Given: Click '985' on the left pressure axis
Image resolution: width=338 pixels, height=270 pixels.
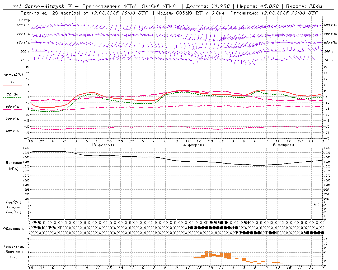Looking at the screenshot, I should click(27, 199).
